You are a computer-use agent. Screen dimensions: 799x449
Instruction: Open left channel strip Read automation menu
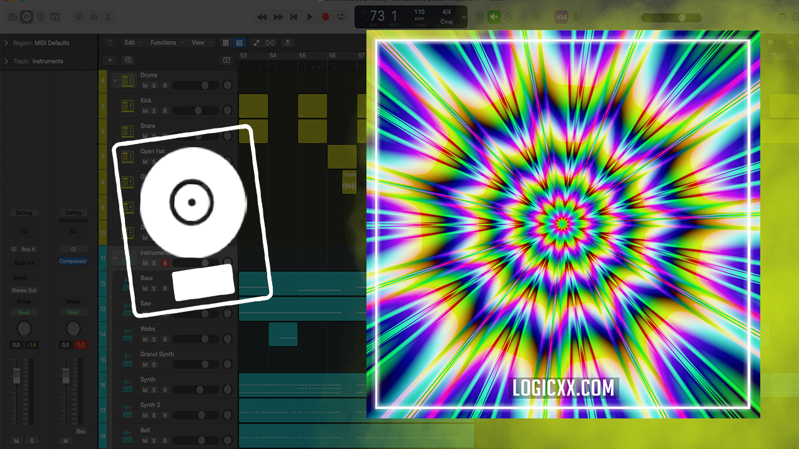tap(24, 312)
